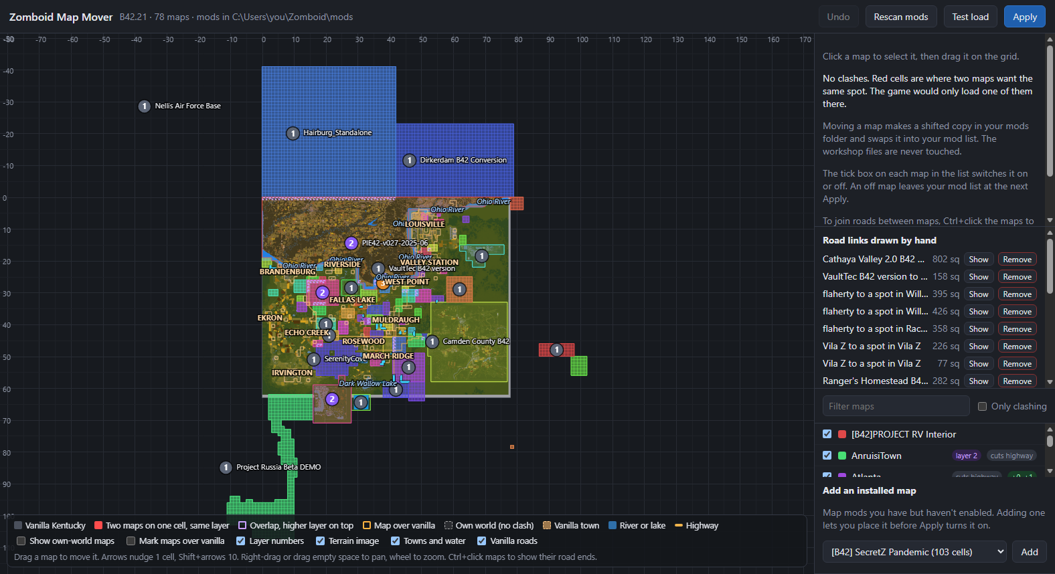
Task: Select the marker on the isolated red map
Action: pos(556,350)
